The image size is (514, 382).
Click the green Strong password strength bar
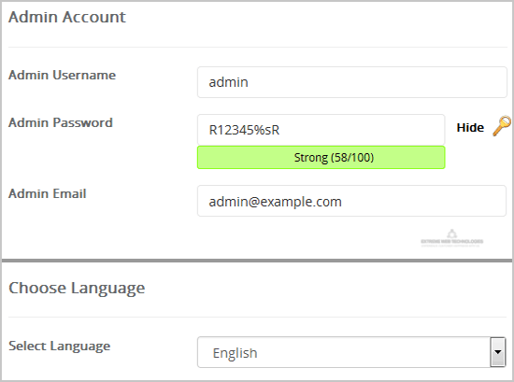(x=321, y=158)
